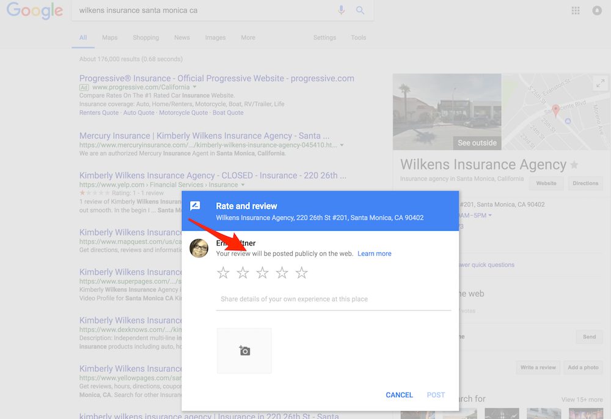This screenshot has height=419, width=611.
Task: Open the street view photo of the agency
Action: pyautogui.click(x=447, y=112)
